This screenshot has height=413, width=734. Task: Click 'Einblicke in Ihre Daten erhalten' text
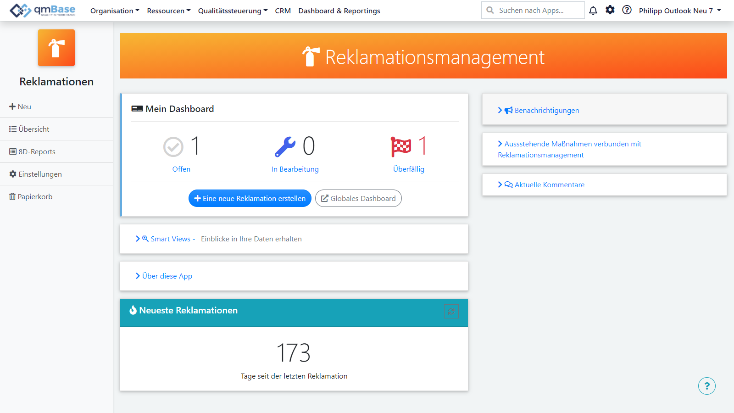[x=251, y=239]
